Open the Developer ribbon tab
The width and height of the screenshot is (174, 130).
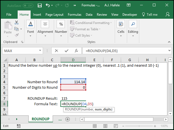(130, 15)
